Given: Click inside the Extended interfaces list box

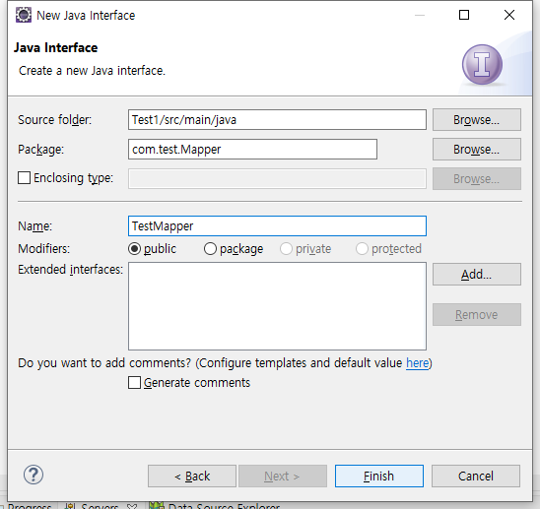Looking at the screenshot, I should coord(277,306).
